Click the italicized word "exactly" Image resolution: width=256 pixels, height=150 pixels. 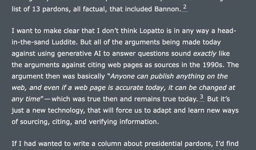205,54
